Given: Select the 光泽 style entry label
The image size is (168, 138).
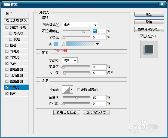Looking at the screenshot, I should point(13,63).
